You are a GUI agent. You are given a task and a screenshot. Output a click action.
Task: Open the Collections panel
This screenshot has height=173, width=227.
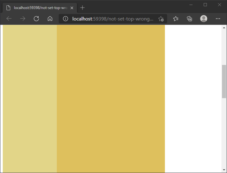click(190, 19)
